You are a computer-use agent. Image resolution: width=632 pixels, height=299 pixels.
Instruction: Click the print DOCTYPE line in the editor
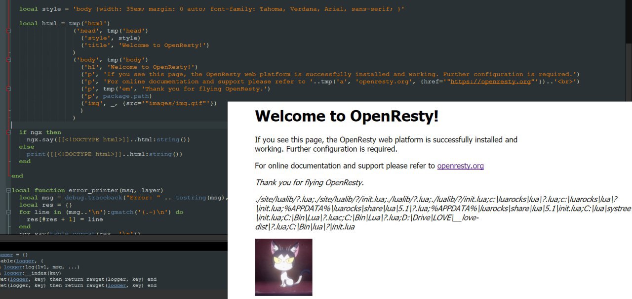click(x=105, y=154)
